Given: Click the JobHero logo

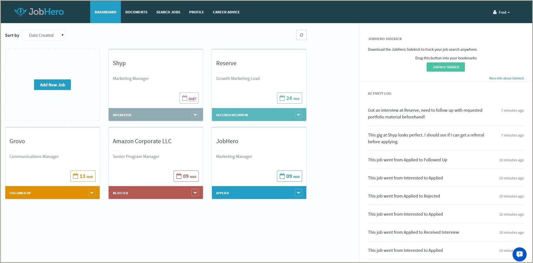Looking at the screenshot, I should pos(39,12).
